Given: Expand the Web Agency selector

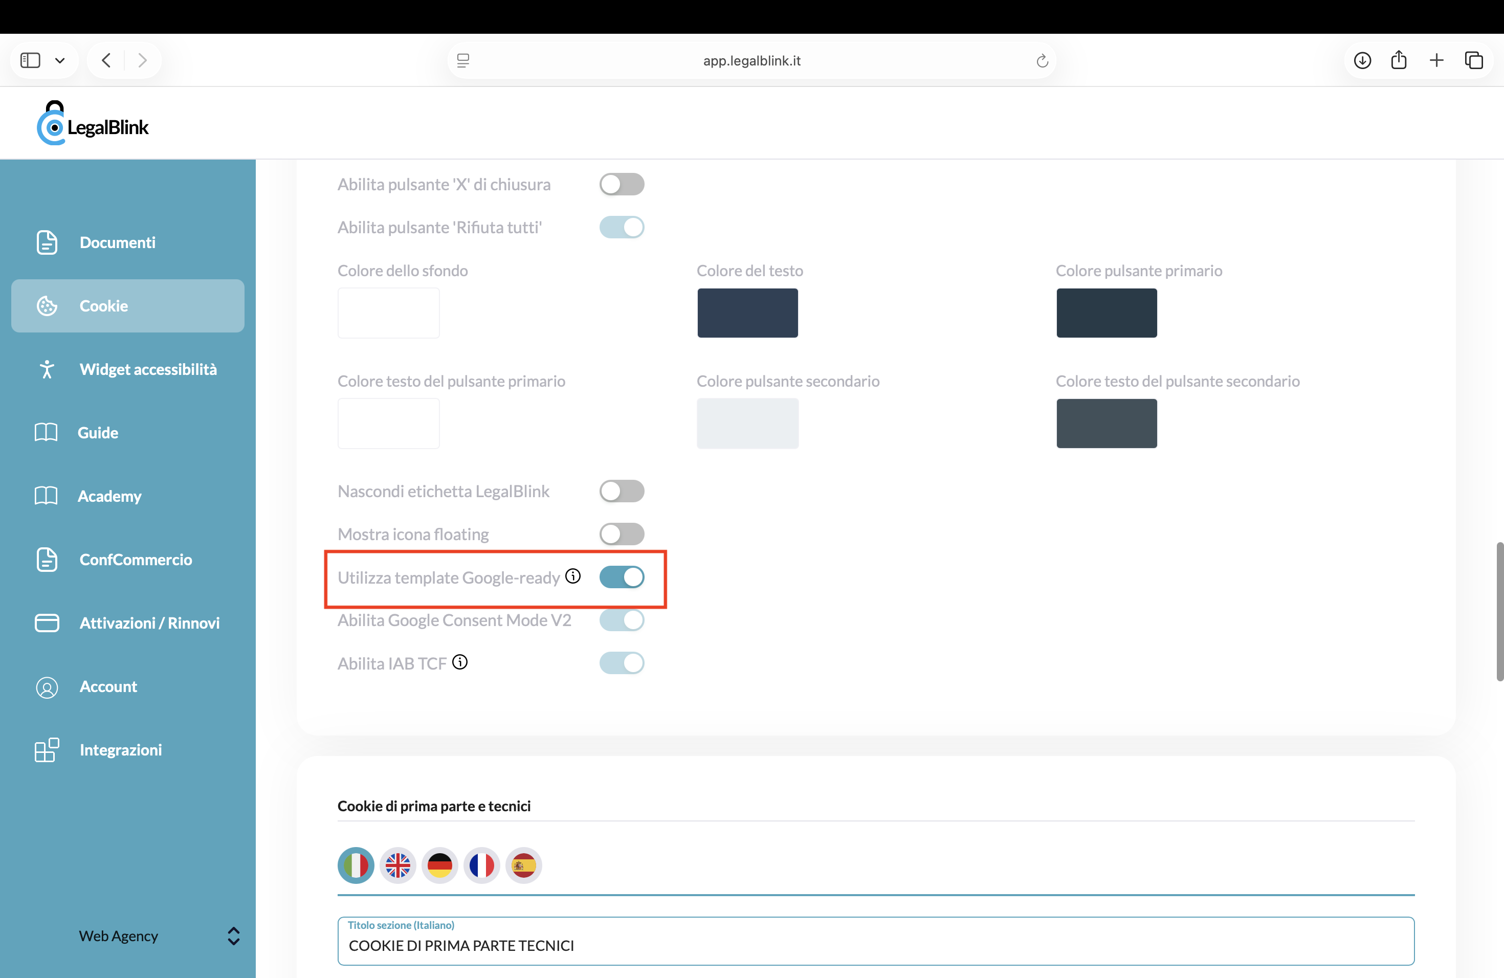Looking at the screenshot, I should click(x=233, y=936).
